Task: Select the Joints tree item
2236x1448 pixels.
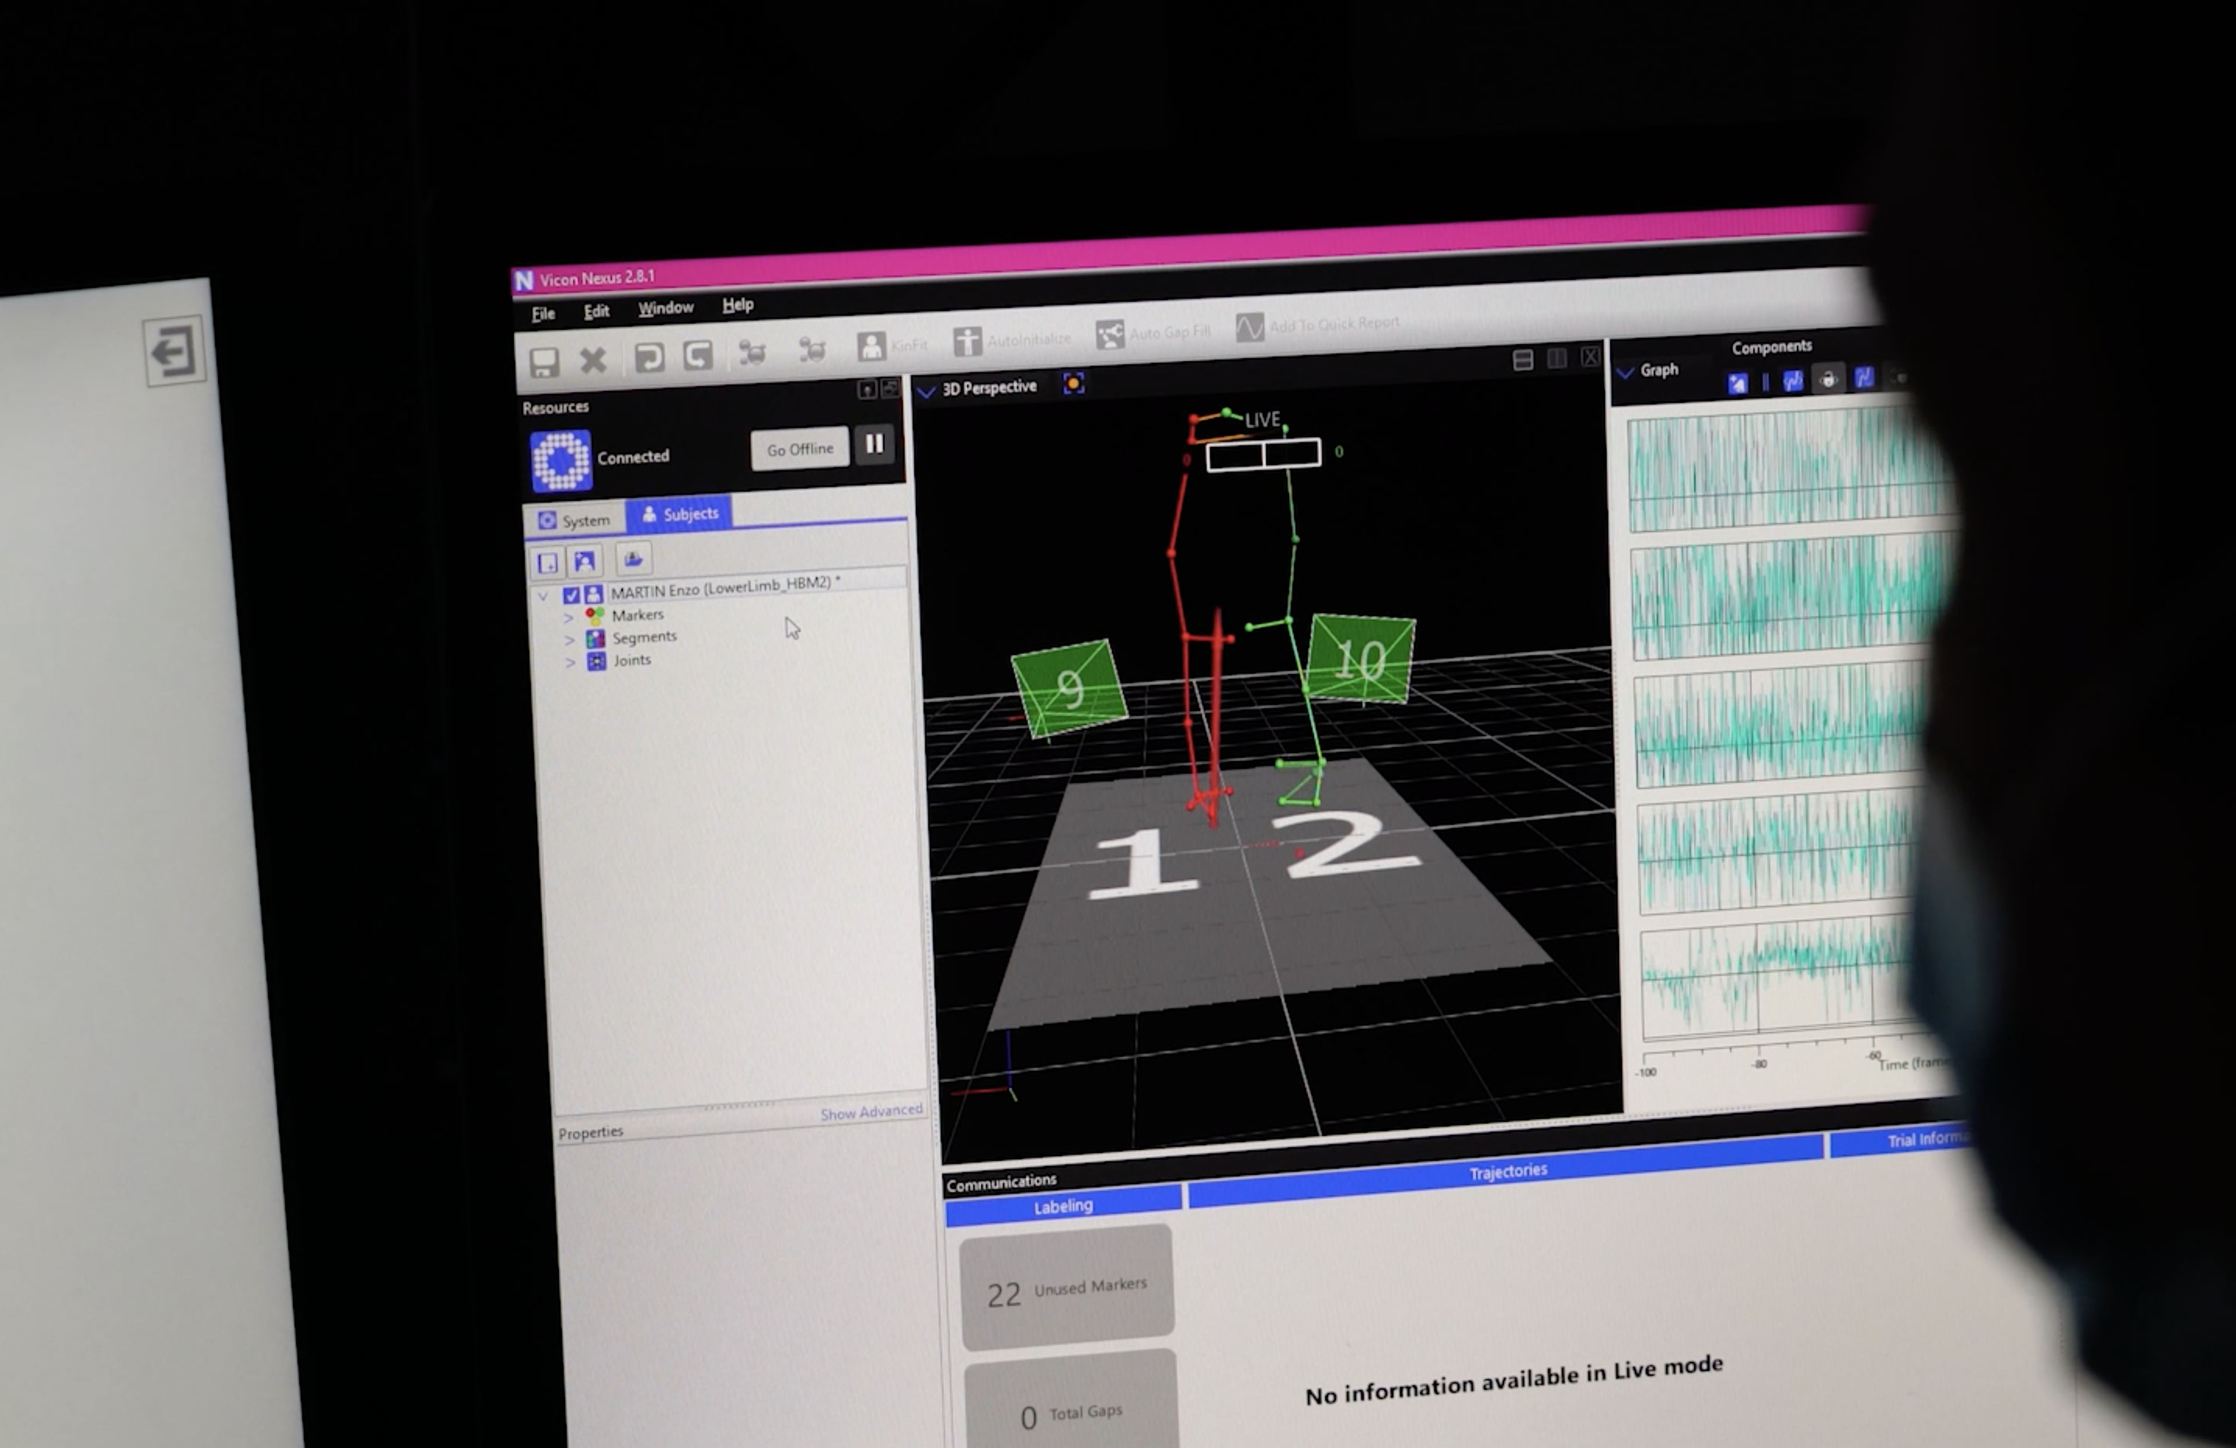Action: [x=632, y=660]
